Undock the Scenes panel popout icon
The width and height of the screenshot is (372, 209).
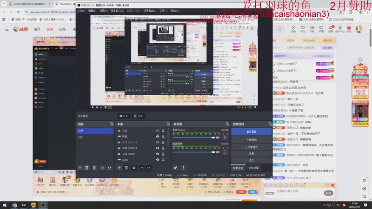[112, 124]
